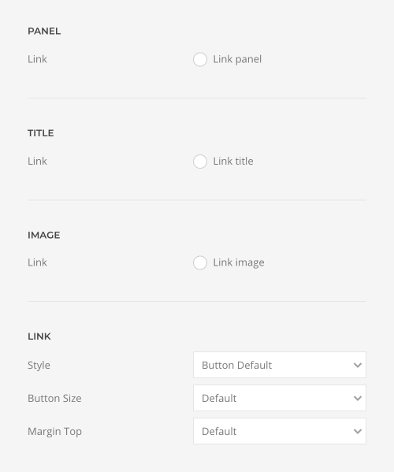394x472 pixels.
Task: Enable the Link image checkbox
Action: [200, 262]
